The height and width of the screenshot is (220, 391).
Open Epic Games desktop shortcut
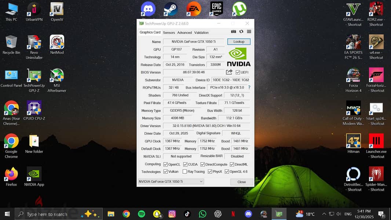216,9
